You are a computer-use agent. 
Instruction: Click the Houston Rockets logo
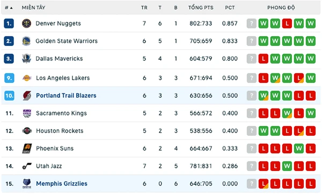(27, 130)
